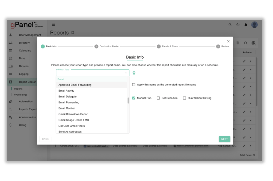Open cPanel Logs sidebar item
The height and width of the screenshot is (181, 273).
coord(20,94)
